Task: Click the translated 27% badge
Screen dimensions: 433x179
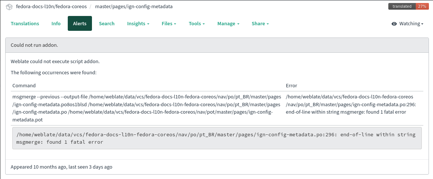Action: tap(408, 6)
